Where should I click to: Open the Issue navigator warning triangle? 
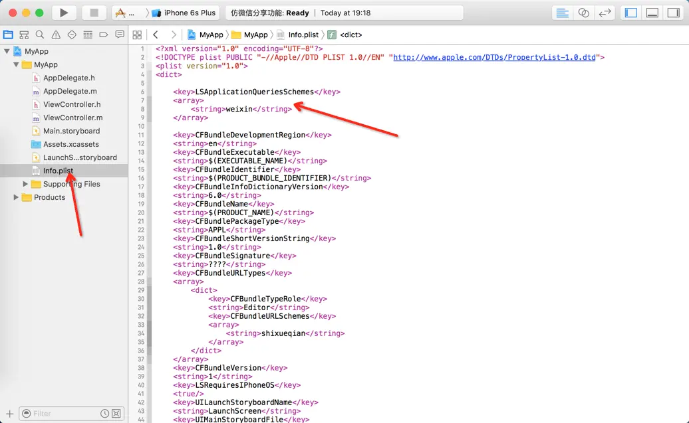click(x=56, y=35)
